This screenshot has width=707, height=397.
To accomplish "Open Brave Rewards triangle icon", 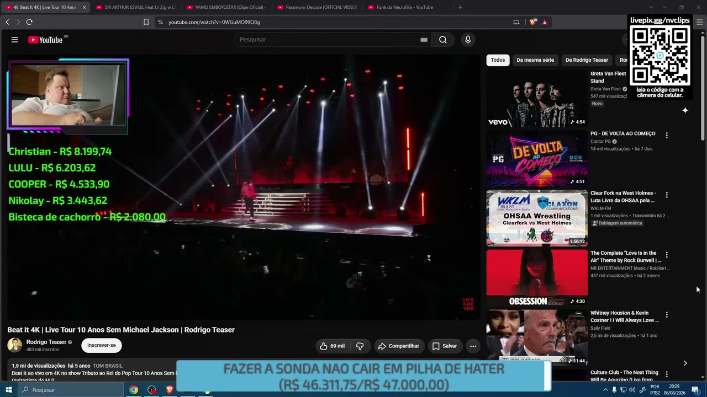I will tap(545, 22).
